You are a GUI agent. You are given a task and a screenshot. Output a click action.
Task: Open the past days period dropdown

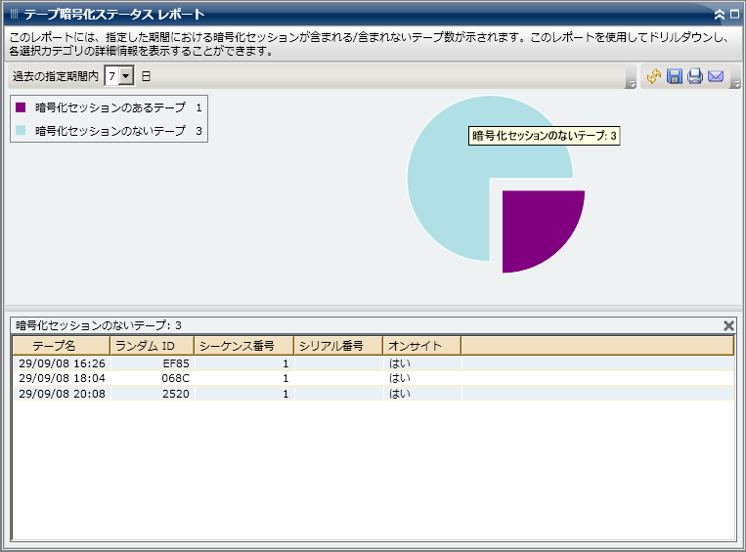(x=126, y=76)
